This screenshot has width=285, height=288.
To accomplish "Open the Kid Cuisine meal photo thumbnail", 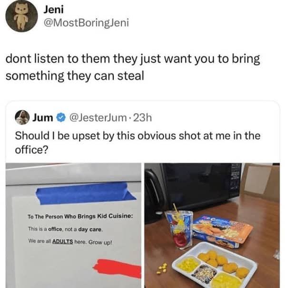I will pyautogui.click(x=212, y=225).
